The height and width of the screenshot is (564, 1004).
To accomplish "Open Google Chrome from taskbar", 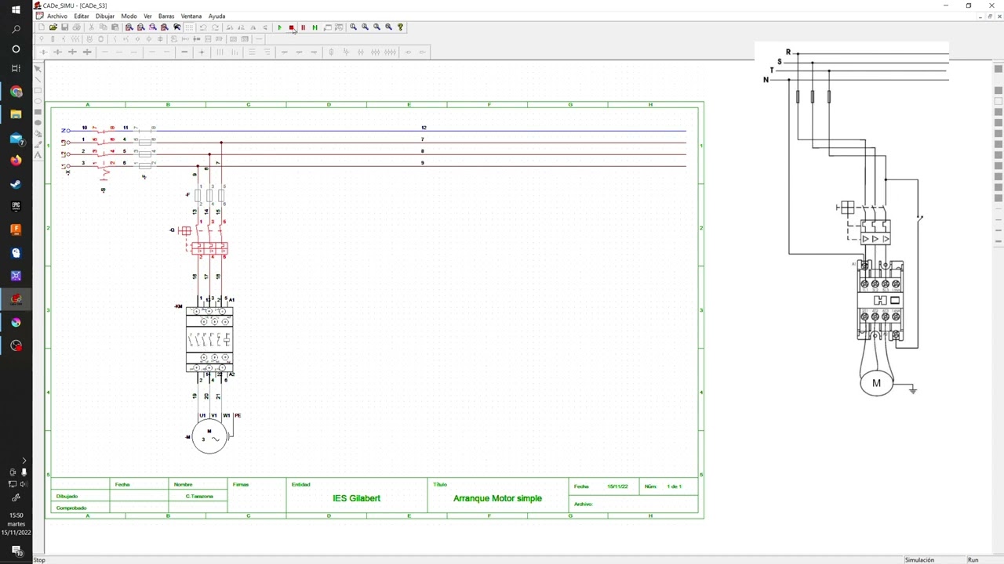I will tap(16, 92).
